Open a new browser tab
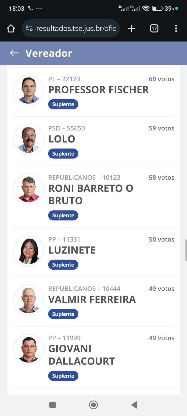This screenshot has width=187, height=416. 132,28
